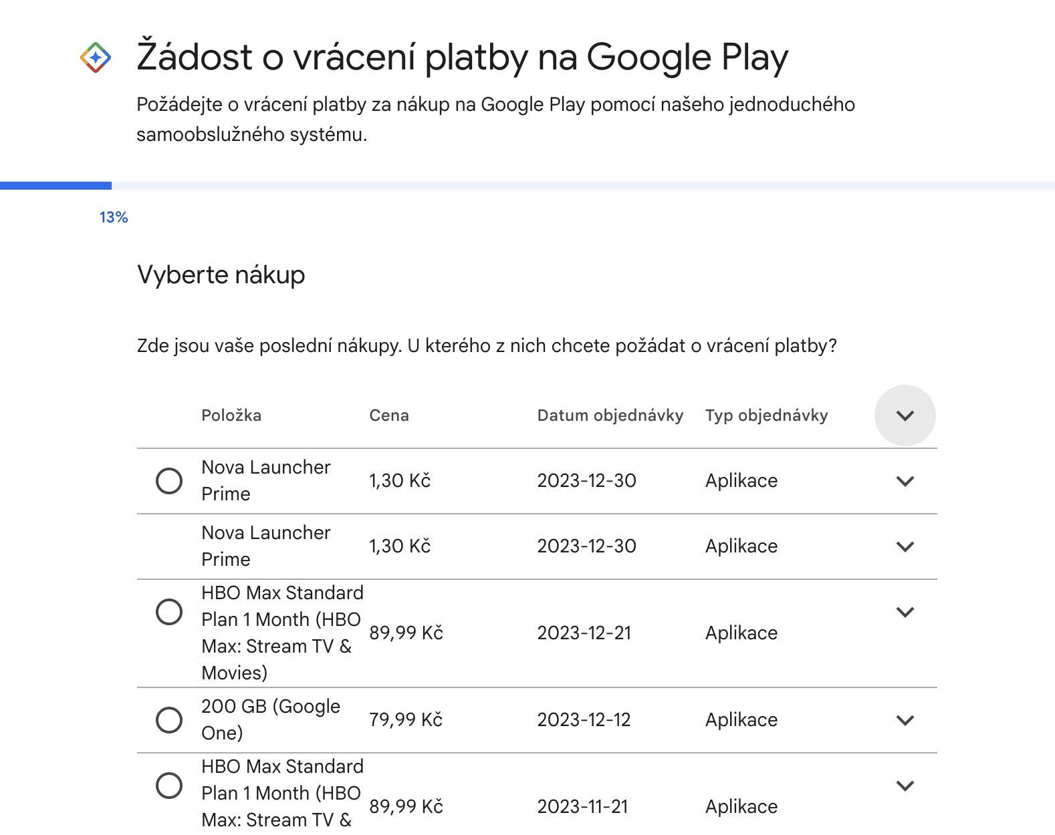1055x835 pixels.
Task: Expand the 200 GB Google One row details
Action: [905, 719]
